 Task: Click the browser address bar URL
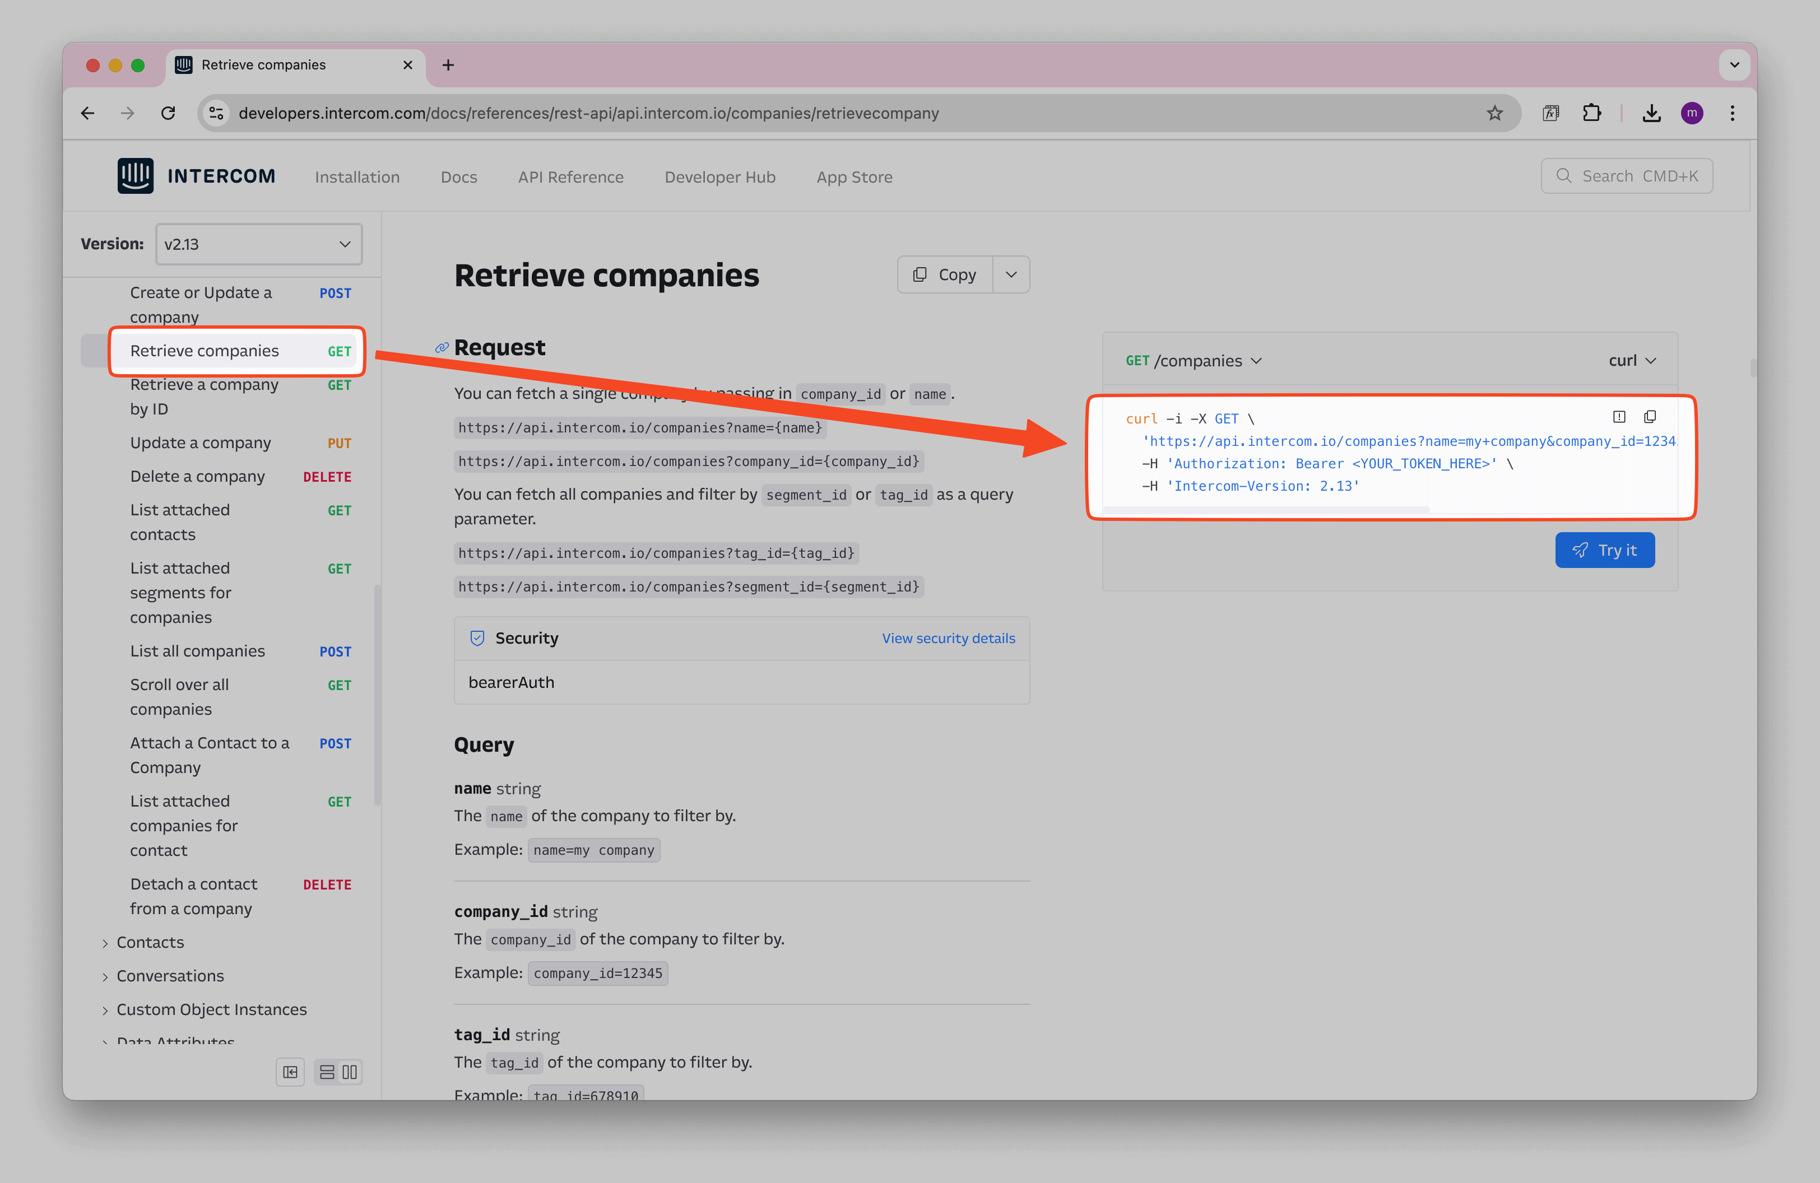(589, 113)
